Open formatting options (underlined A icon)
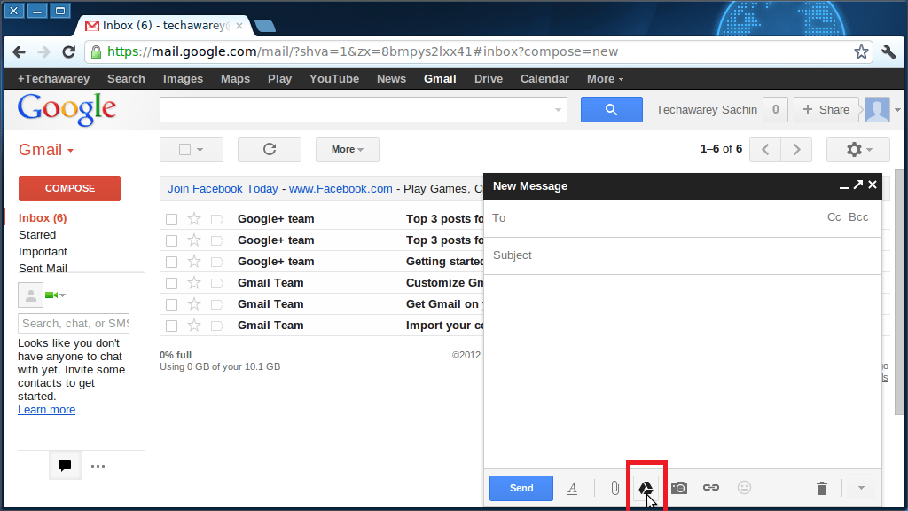 point(572,489)
